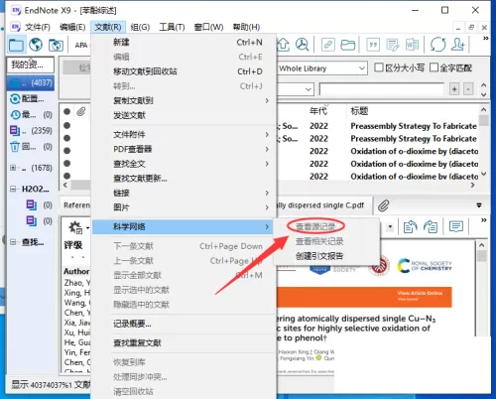496x399 pixels.
Task: Click the unfiled group icon with 2359
Action: pos(15,131)
